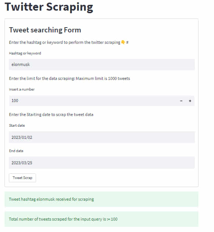Image resolution: width=214 pixels, height=232 pixels.
Task: Click the Starting date instruction text
Action: 51,115
